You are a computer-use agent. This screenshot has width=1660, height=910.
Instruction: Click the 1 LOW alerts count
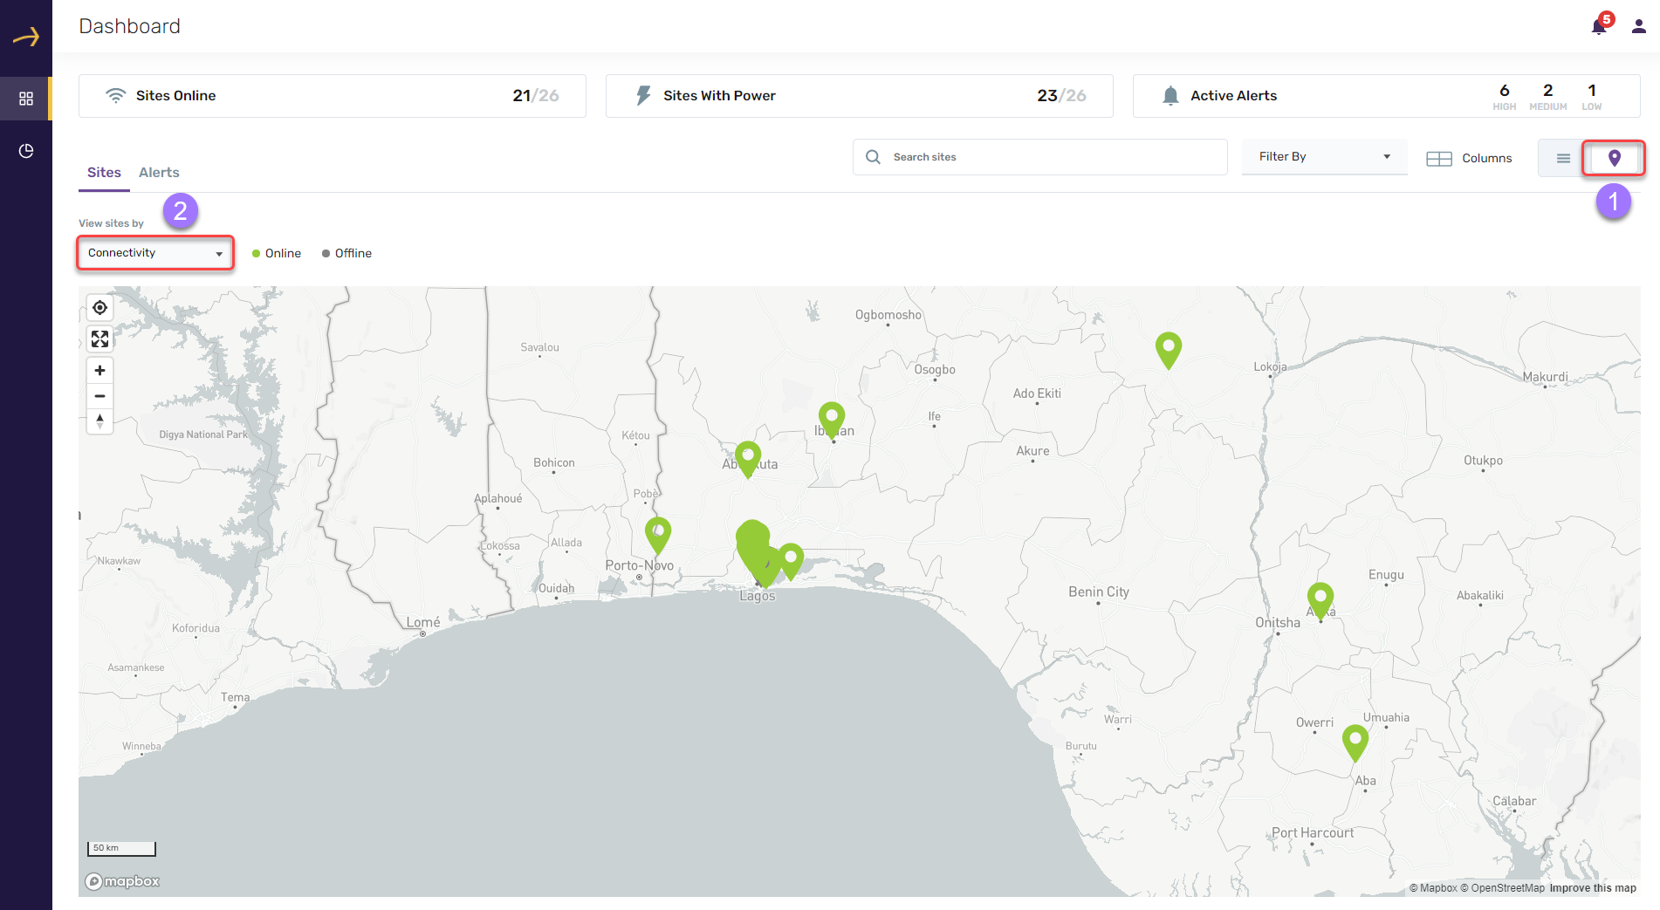pyautogui.click(x=1592, y=96)
